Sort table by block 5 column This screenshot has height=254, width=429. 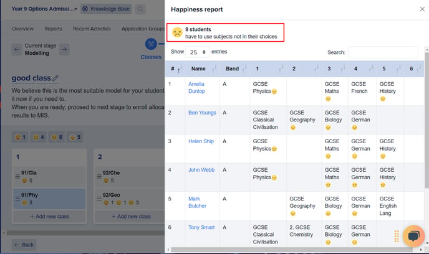[390, 69]
